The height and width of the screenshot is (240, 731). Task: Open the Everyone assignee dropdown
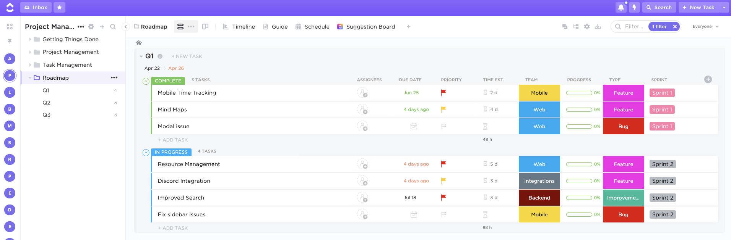[x=705, y=27]
